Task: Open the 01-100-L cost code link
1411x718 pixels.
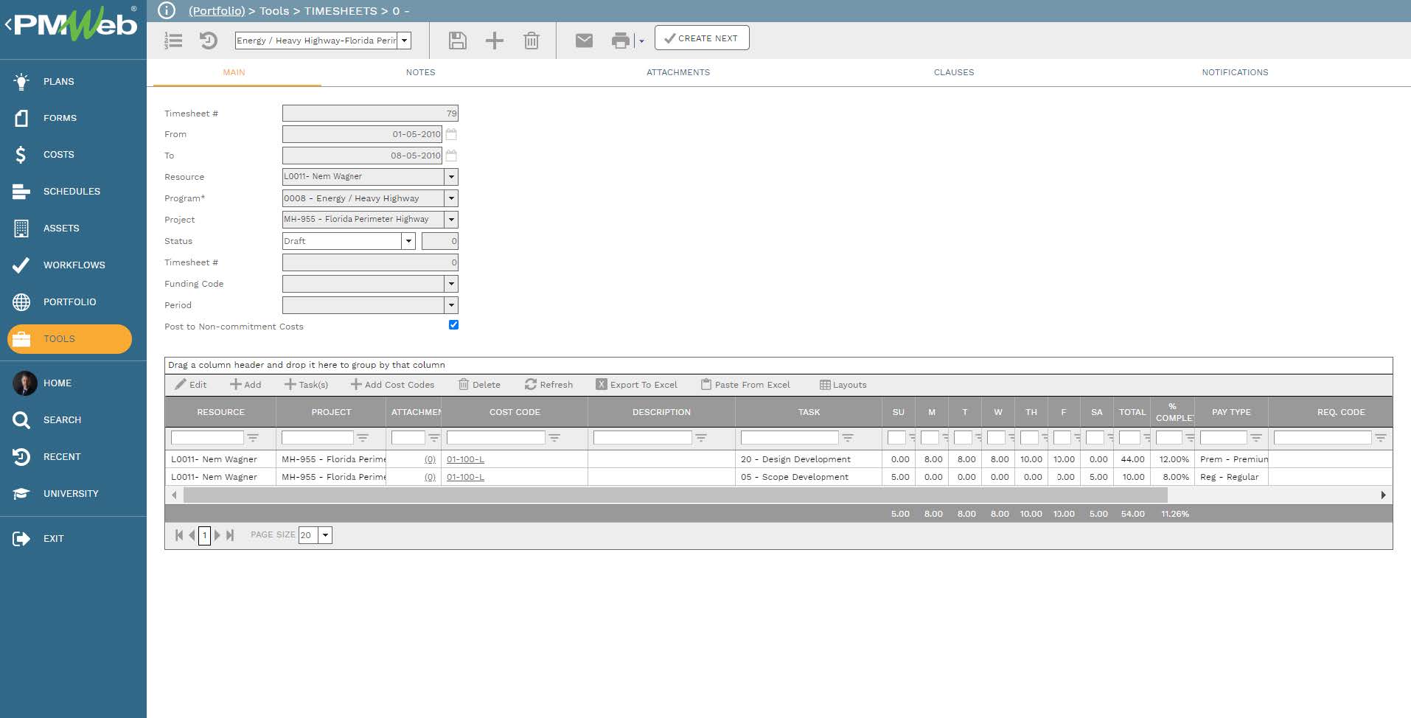Action: 465,459
